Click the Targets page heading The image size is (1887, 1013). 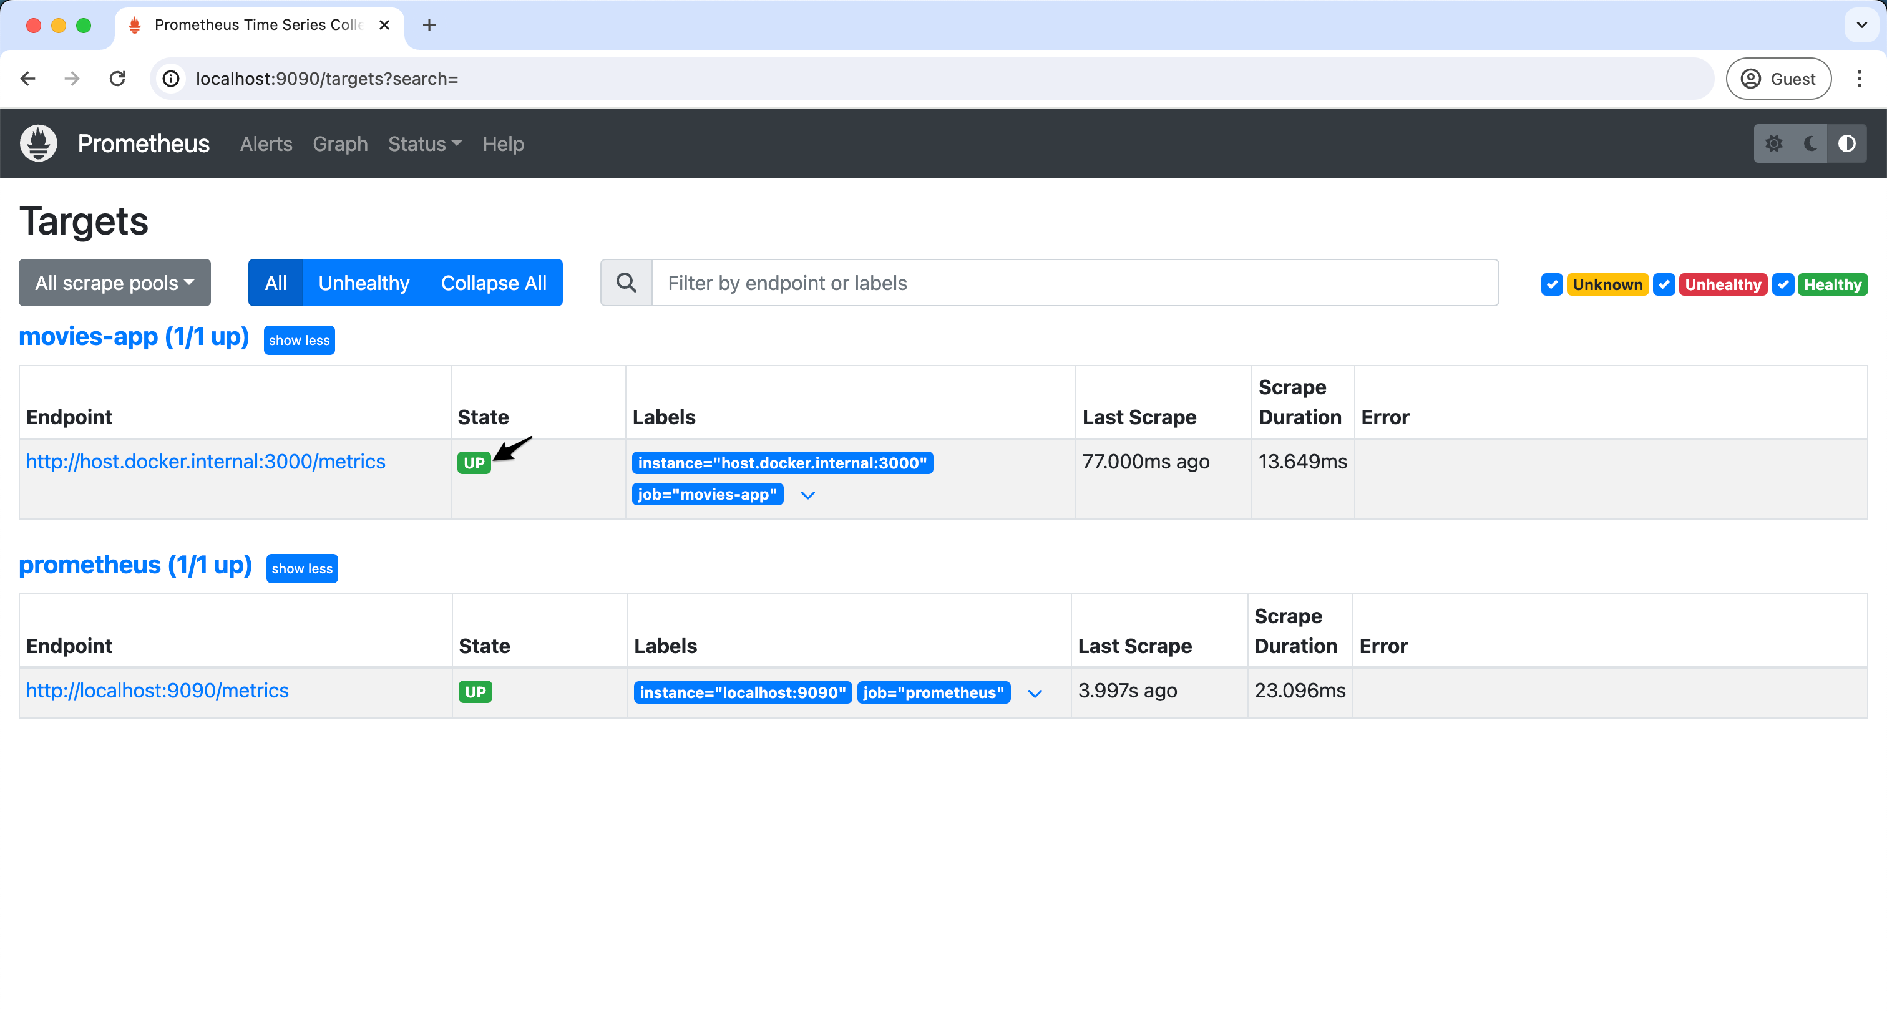coord(84,221)
